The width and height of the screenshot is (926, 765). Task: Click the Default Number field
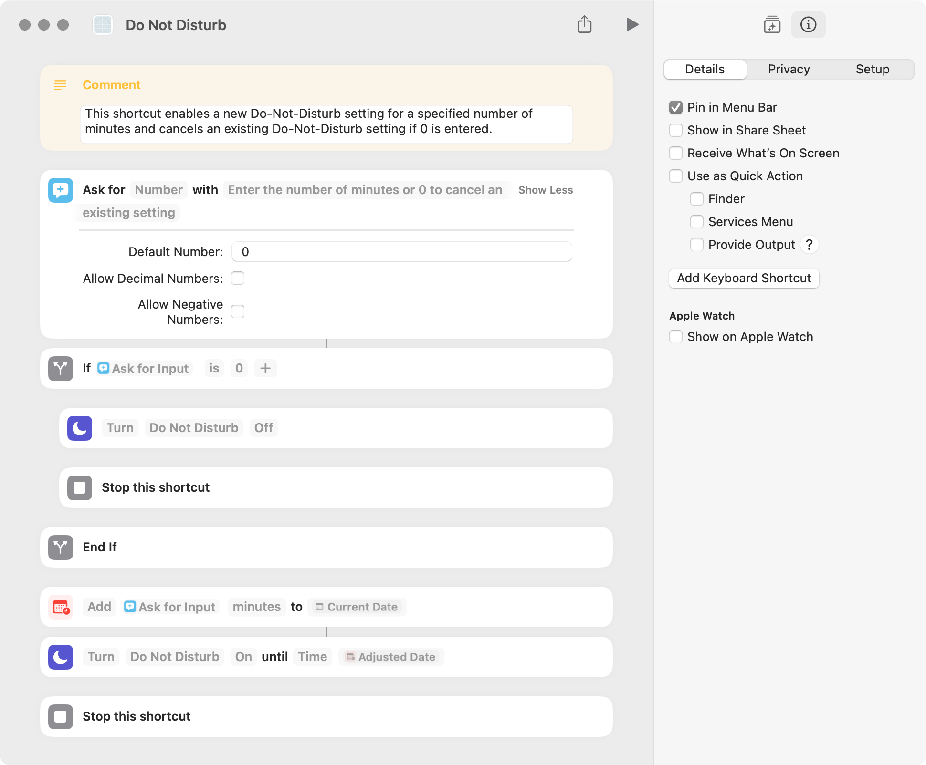(401, 251)
